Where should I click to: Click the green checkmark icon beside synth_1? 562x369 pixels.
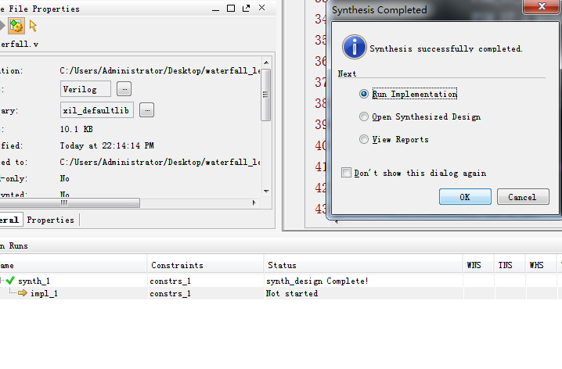10,280
